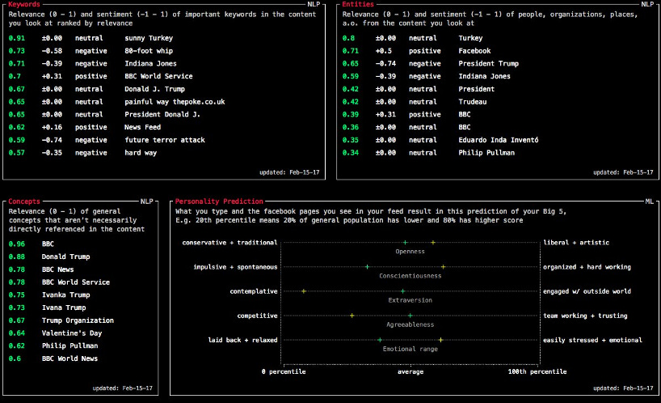Screen dimensions: 661x403
Task: Click the 'Conscientiousness' trait label
Action: pos(410,276)
